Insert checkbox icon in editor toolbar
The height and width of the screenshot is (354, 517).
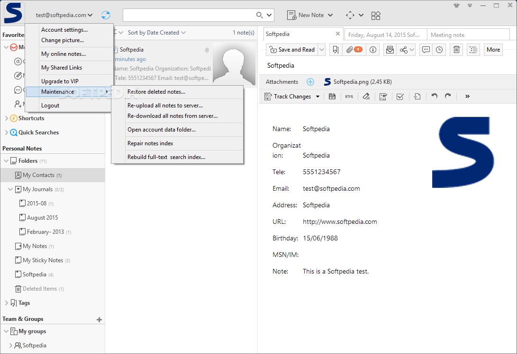point(400,97)
